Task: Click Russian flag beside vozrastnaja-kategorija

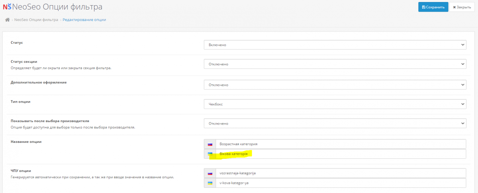Action: click(210, 173)
